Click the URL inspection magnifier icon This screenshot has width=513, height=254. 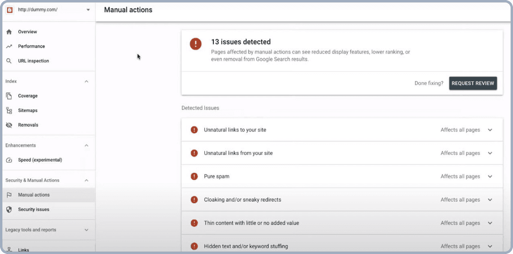9,61
